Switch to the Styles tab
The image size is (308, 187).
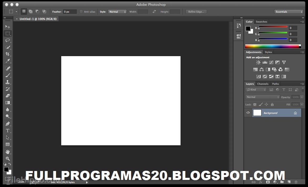point(268,52)
